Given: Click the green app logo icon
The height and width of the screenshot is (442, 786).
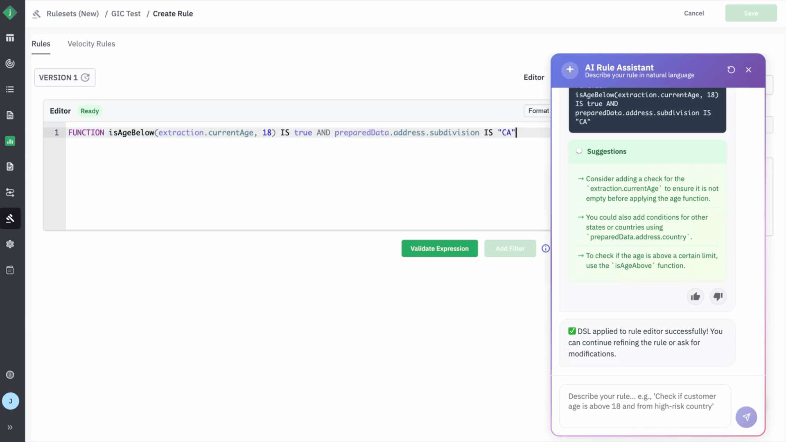Looking at the screenshot, I should click(x=10, y=13).
